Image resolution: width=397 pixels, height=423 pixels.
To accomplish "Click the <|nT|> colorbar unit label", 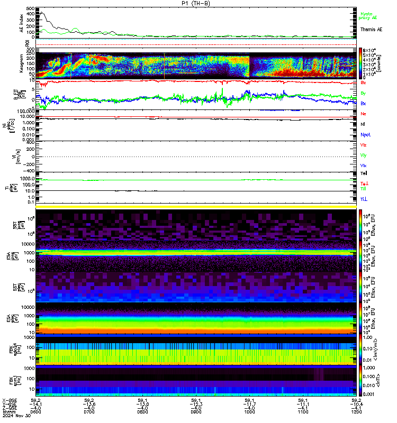I will coord(377,381).
